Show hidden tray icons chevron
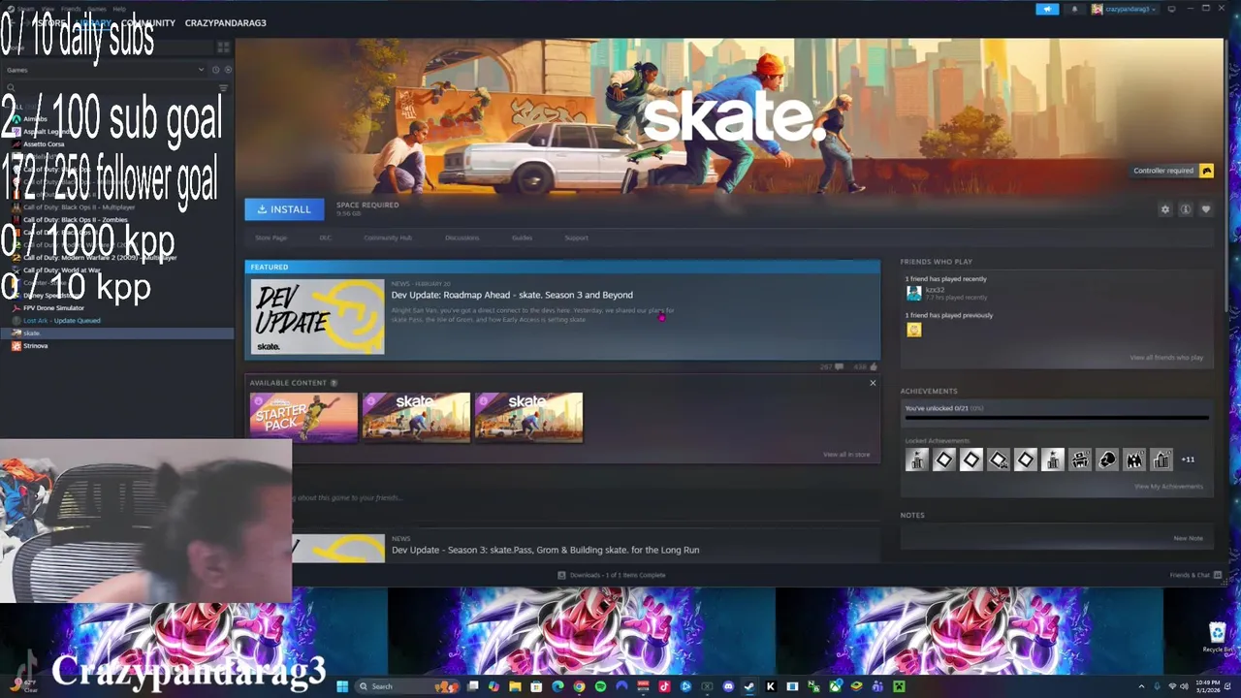Screen dimensions: 1241x698 (1141, 686)
